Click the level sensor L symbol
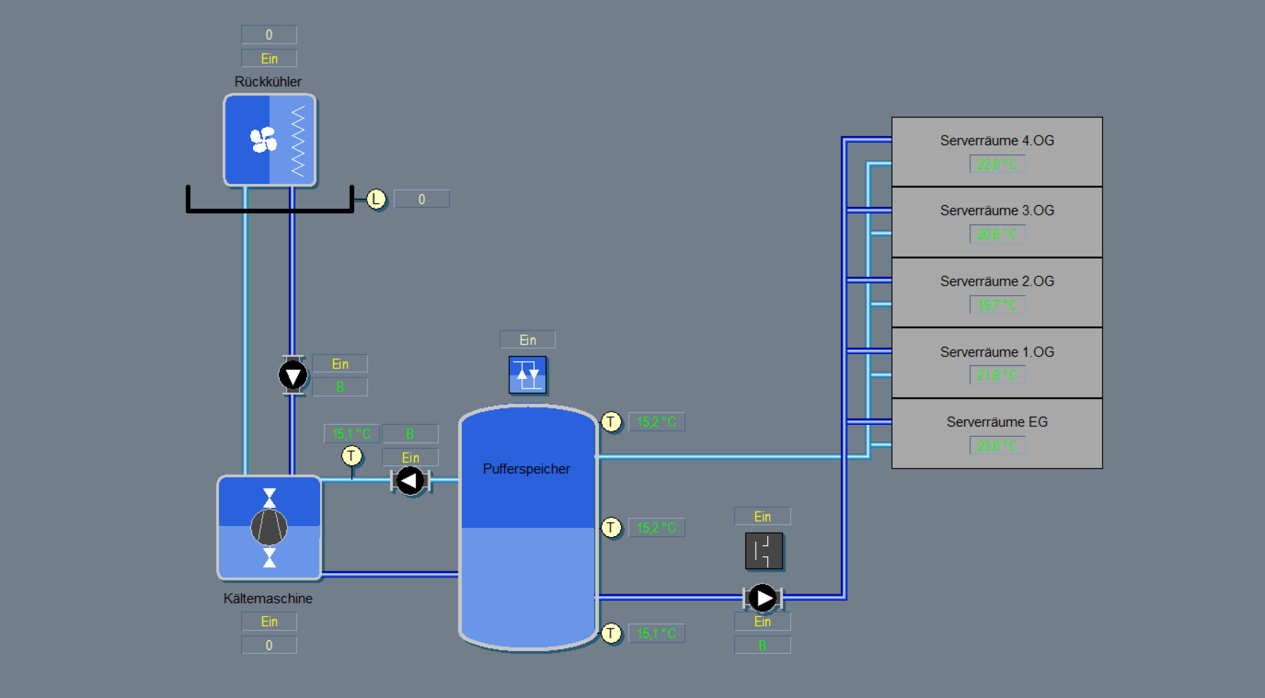Screen dimensions: 1265x698 coord(376,199)
